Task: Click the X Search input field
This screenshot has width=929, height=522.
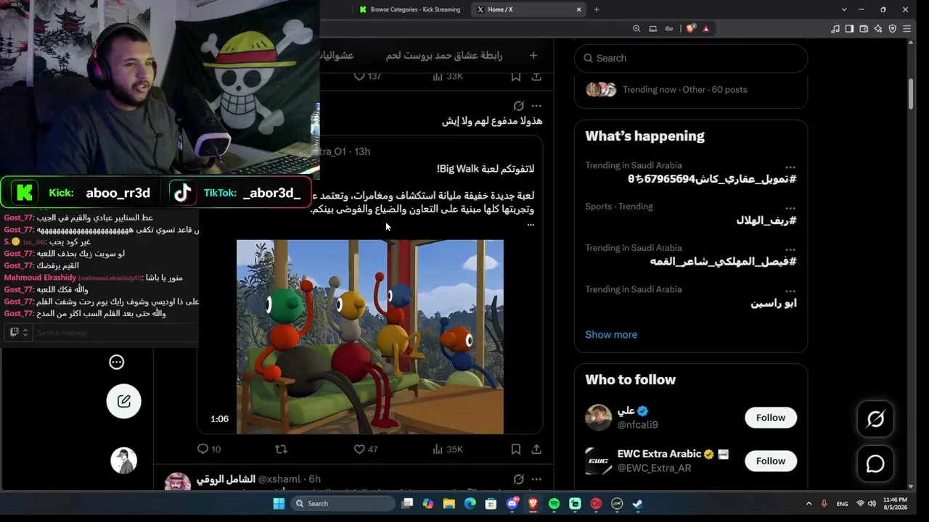Action: [x=691, y=58]
